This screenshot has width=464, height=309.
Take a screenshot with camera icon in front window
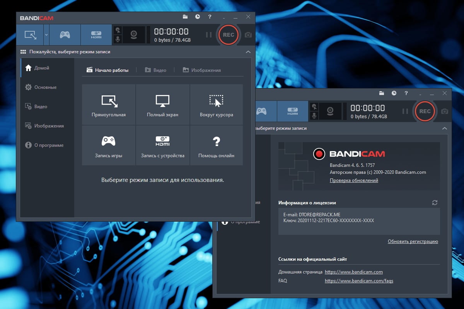coord(248,35)
